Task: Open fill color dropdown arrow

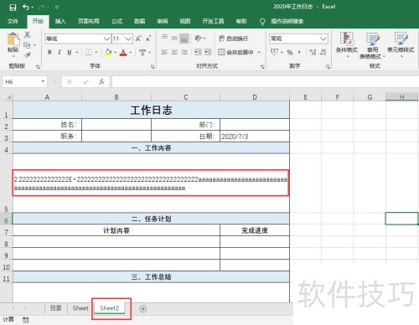Action: point(115,53)
